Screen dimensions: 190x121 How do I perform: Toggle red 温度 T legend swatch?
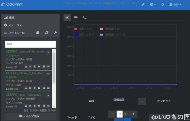(x=76, y=29)
